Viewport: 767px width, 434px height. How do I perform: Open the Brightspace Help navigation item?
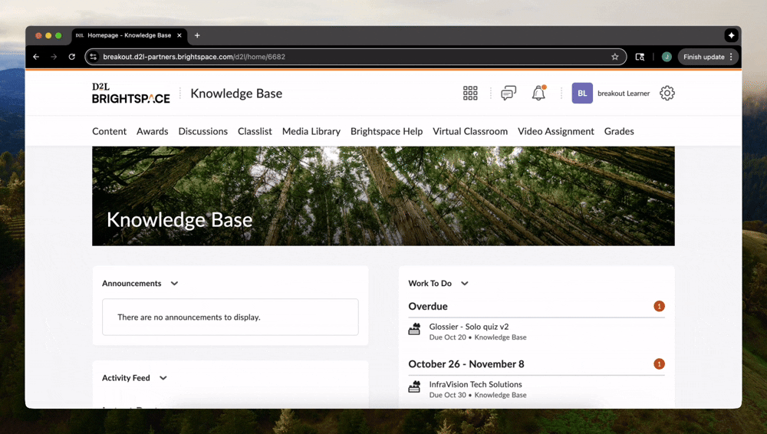coord(387,131)
